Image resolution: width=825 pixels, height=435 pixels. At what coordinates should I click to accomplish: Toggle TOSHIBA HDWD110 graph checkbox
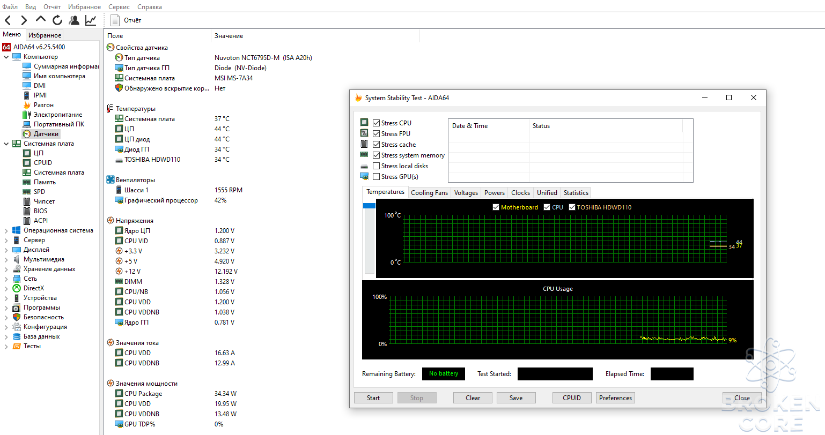572,207
